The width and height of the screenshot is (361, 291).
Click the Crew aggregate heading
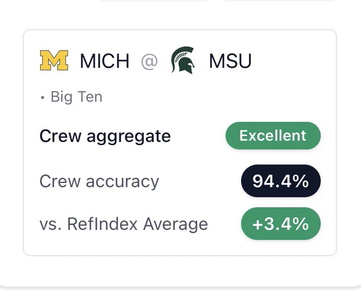click(105, 136)
